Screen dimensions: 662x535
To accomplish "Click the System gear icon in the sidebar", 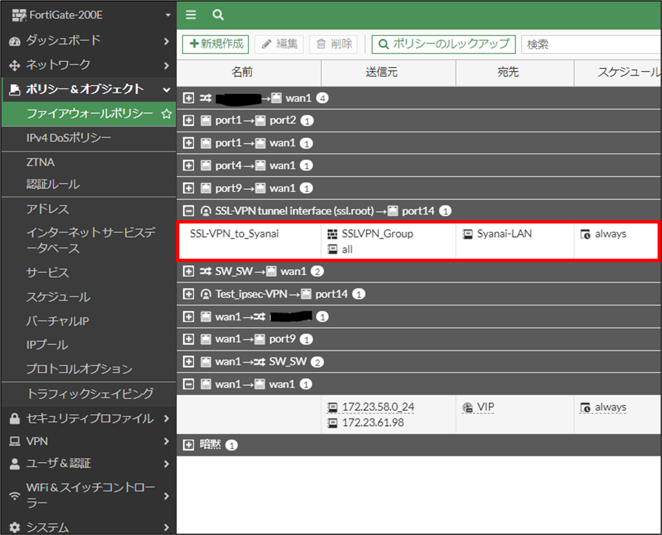I will point(15,527).
